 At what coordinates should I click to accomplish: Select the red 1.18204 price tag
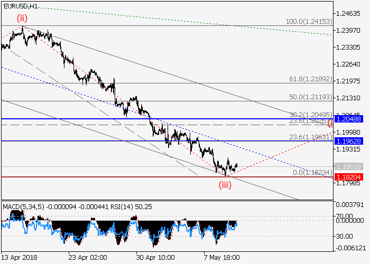[x=350, y=177]
